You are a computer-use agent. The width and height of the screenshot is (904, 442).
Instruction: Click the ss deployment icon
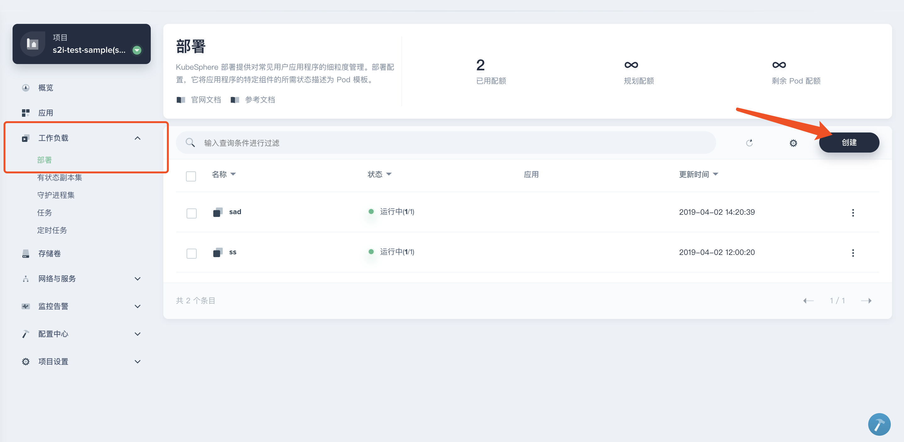(218, 252)
